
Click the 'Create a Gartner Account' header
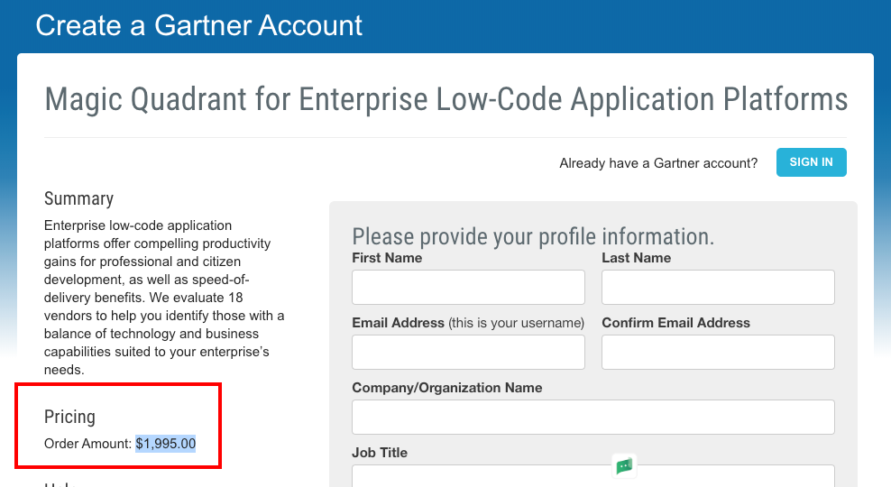click(x=199, y=25)
